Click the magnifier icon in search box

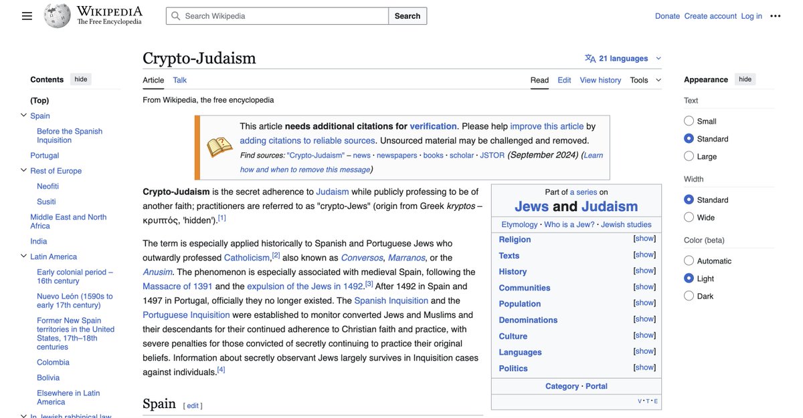pos(176,16)
